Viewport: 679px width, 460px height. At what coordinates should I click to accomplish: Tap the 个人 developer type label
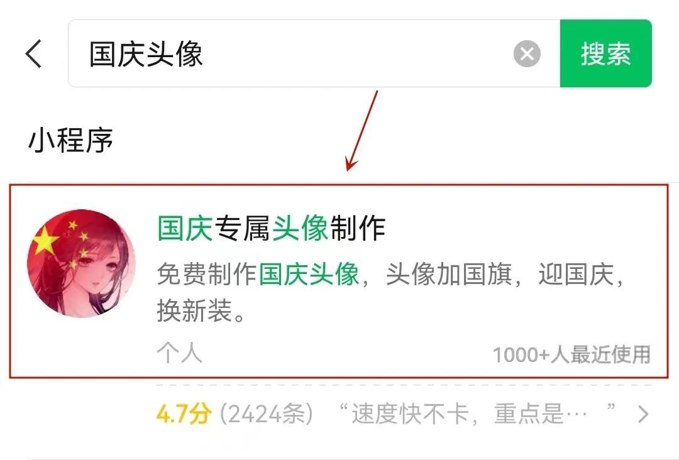pyautogui.click(x=180, y=353)
